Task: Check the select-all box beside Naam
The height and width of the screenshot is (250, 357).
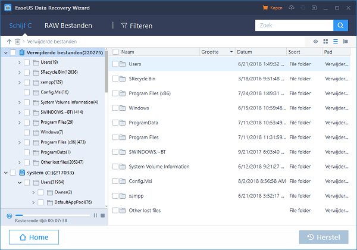Action: tap(115, 52)
